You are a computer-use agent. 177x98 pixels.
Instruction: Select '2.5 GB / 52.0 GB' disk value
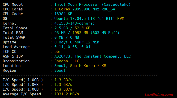point(72,28)
